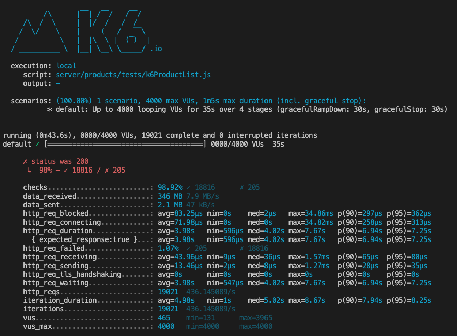This screenshot has height=336, width=457.
Task: Click '✓ 205' in http_req_failed row
Action: pyautogui.click(x=197, y=248)
